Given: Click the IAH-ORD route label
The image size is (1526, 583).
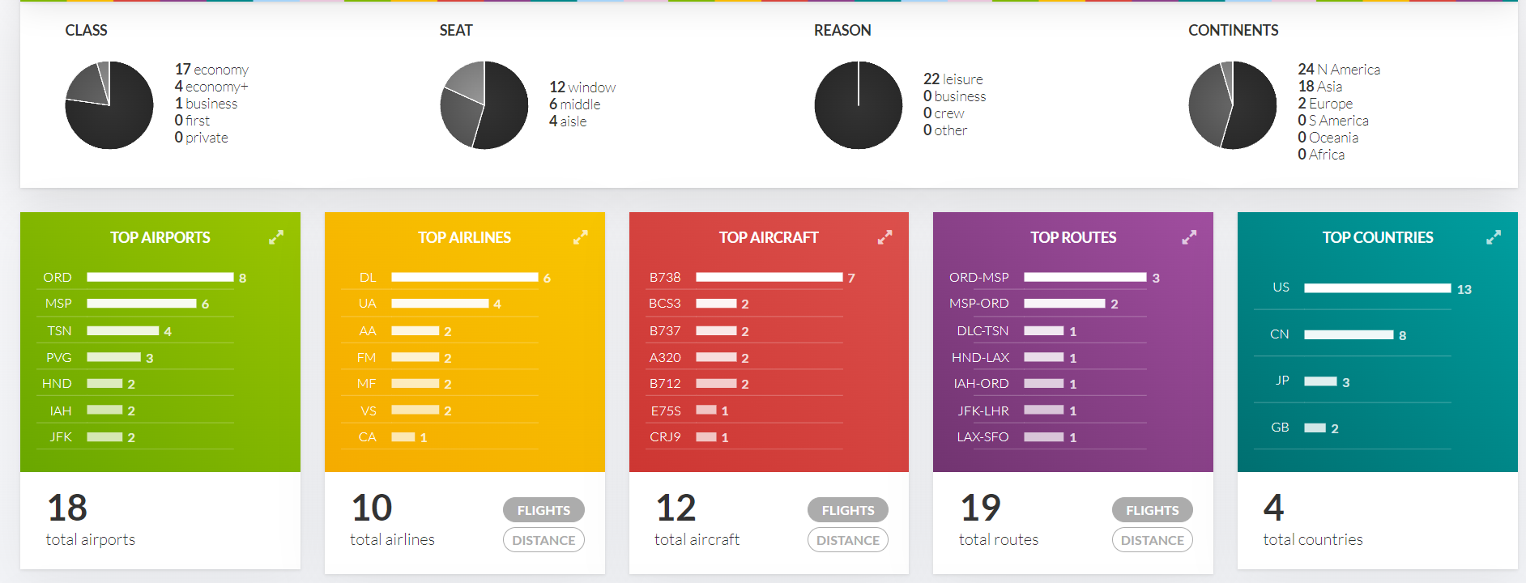Looking at the screenshot, I should click(981, 383).
